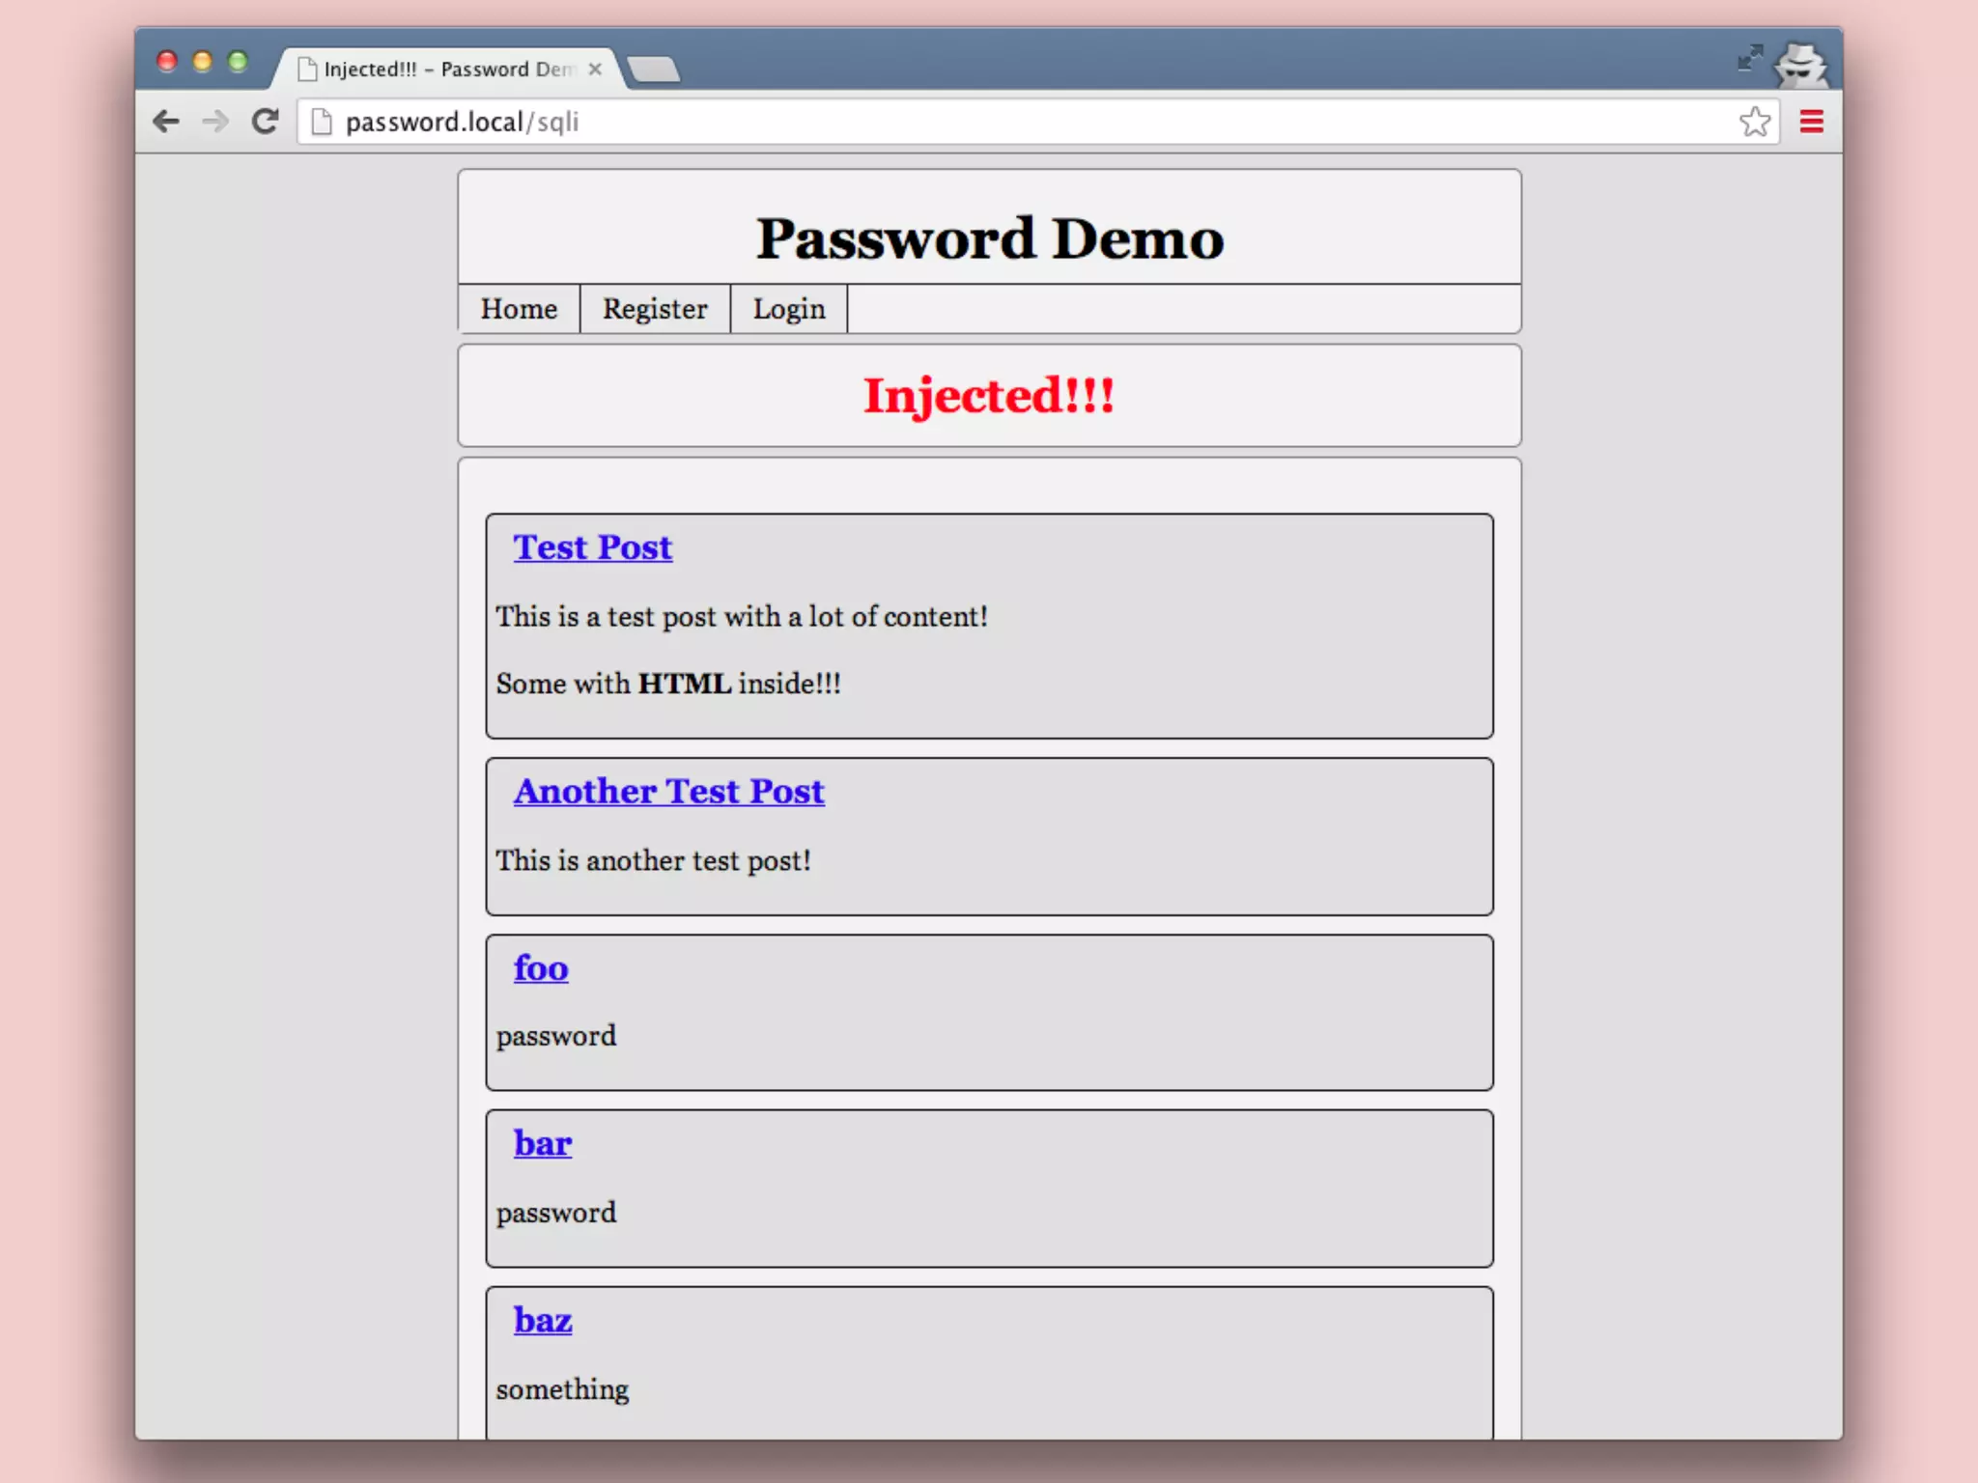Open Another Test Post link
1978x1483 pixels.
(x=668, y=792)
